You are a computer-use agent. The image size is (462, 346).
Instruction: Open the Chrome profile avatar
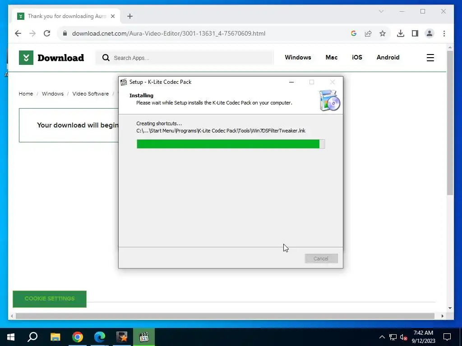[x=430, y=33]
